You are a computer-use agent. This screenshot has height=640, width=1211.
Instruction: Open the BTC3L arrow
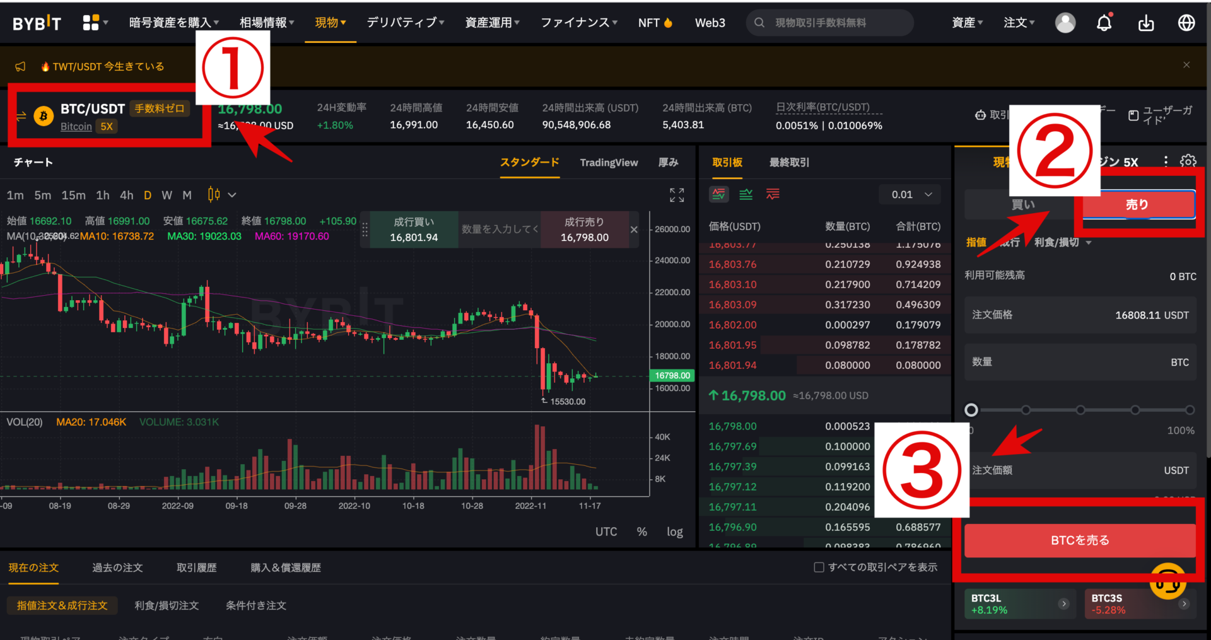tap(1064, 603)
